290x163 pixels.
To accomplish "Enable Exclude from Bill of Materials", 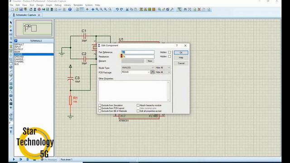I will pos(100,111).
